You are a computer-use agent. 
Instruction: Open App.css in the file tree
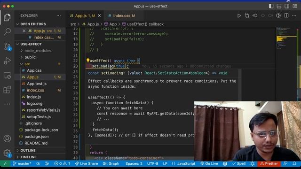click(x=40, y=70)
